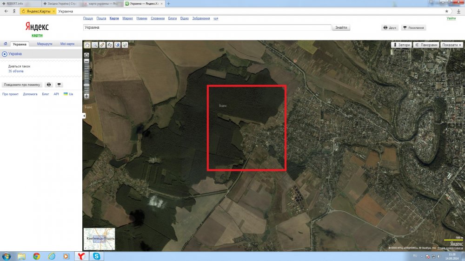Open the Відео service link
The width and height of the screenshot is (465, 261).
(x=185, y=19)
